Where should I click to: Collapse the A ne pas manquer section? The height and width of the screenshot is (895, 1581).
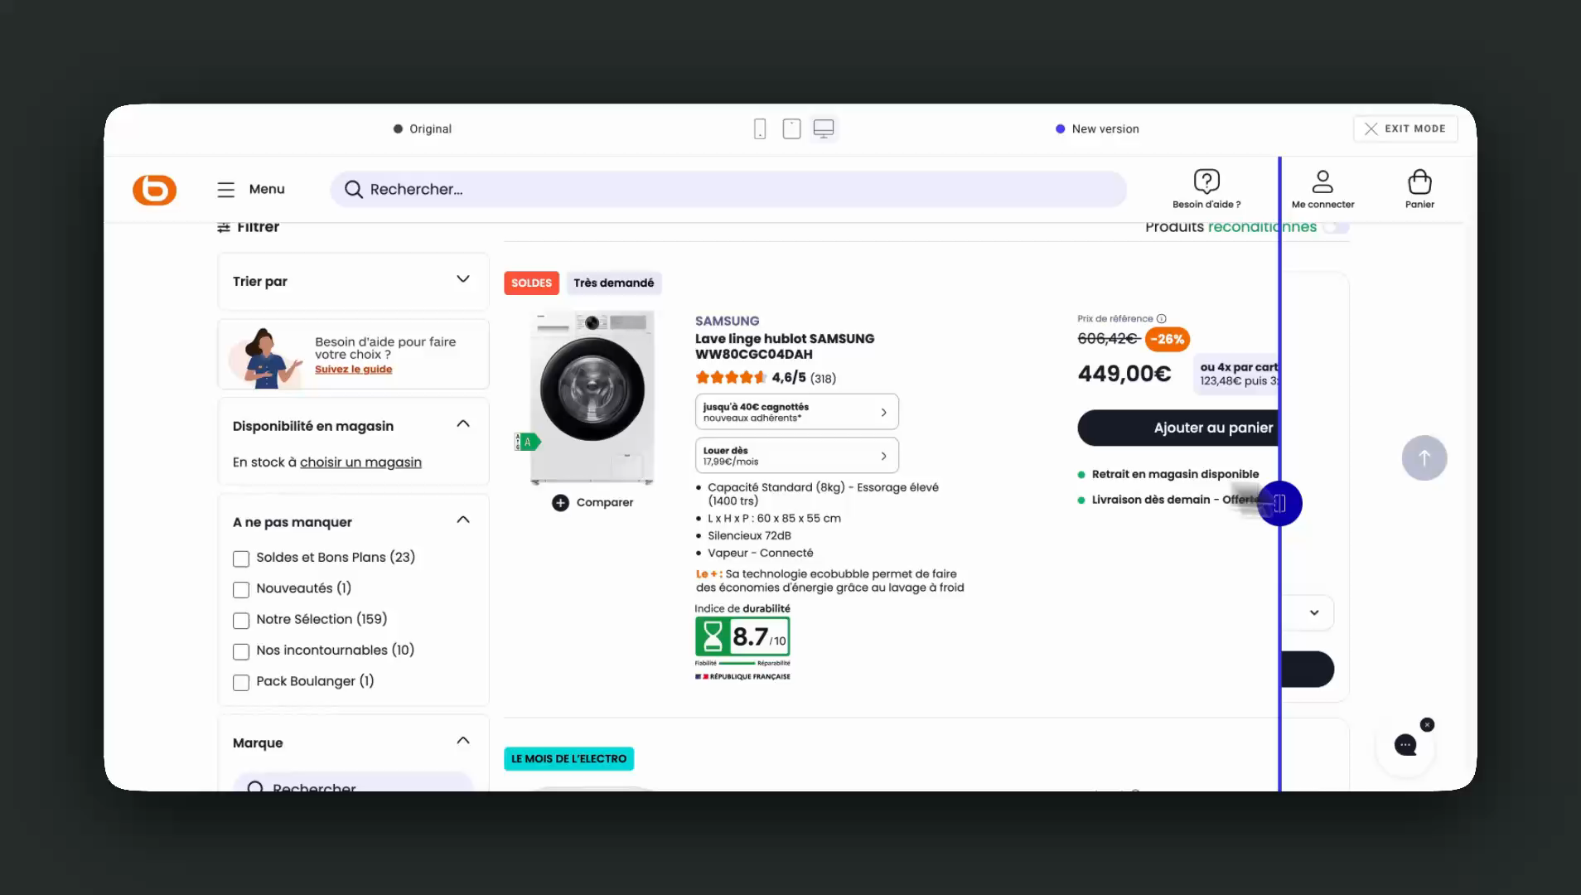pyautogui.click(x=463, y=520)
